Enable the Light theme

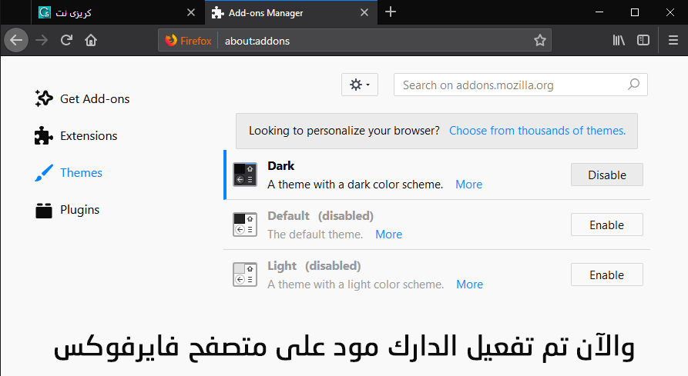click(x=607, y=275)
